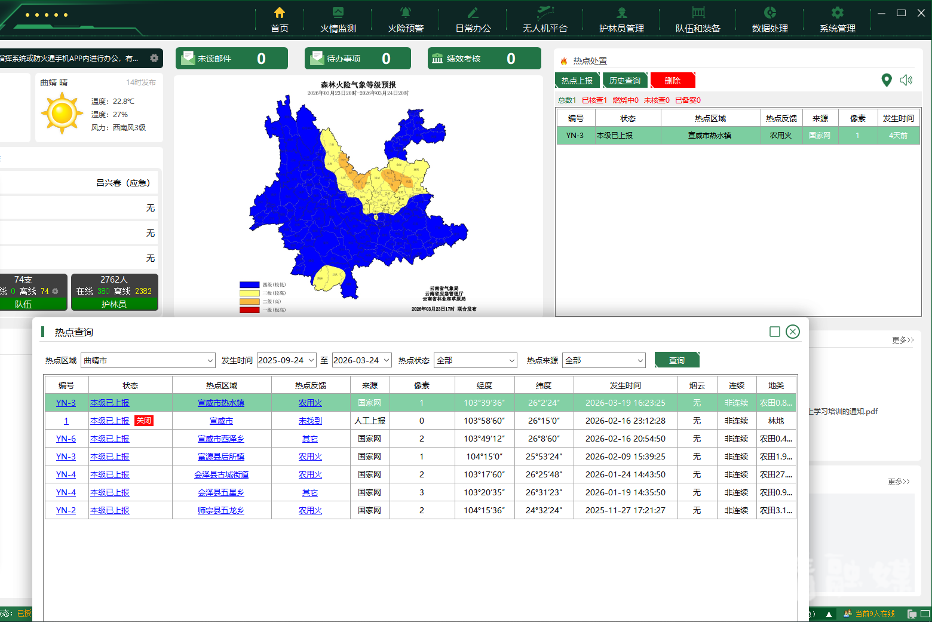Click the 火险预警 alarm bell icon
The image size is (932, 622).
click(x=405, y=13)
